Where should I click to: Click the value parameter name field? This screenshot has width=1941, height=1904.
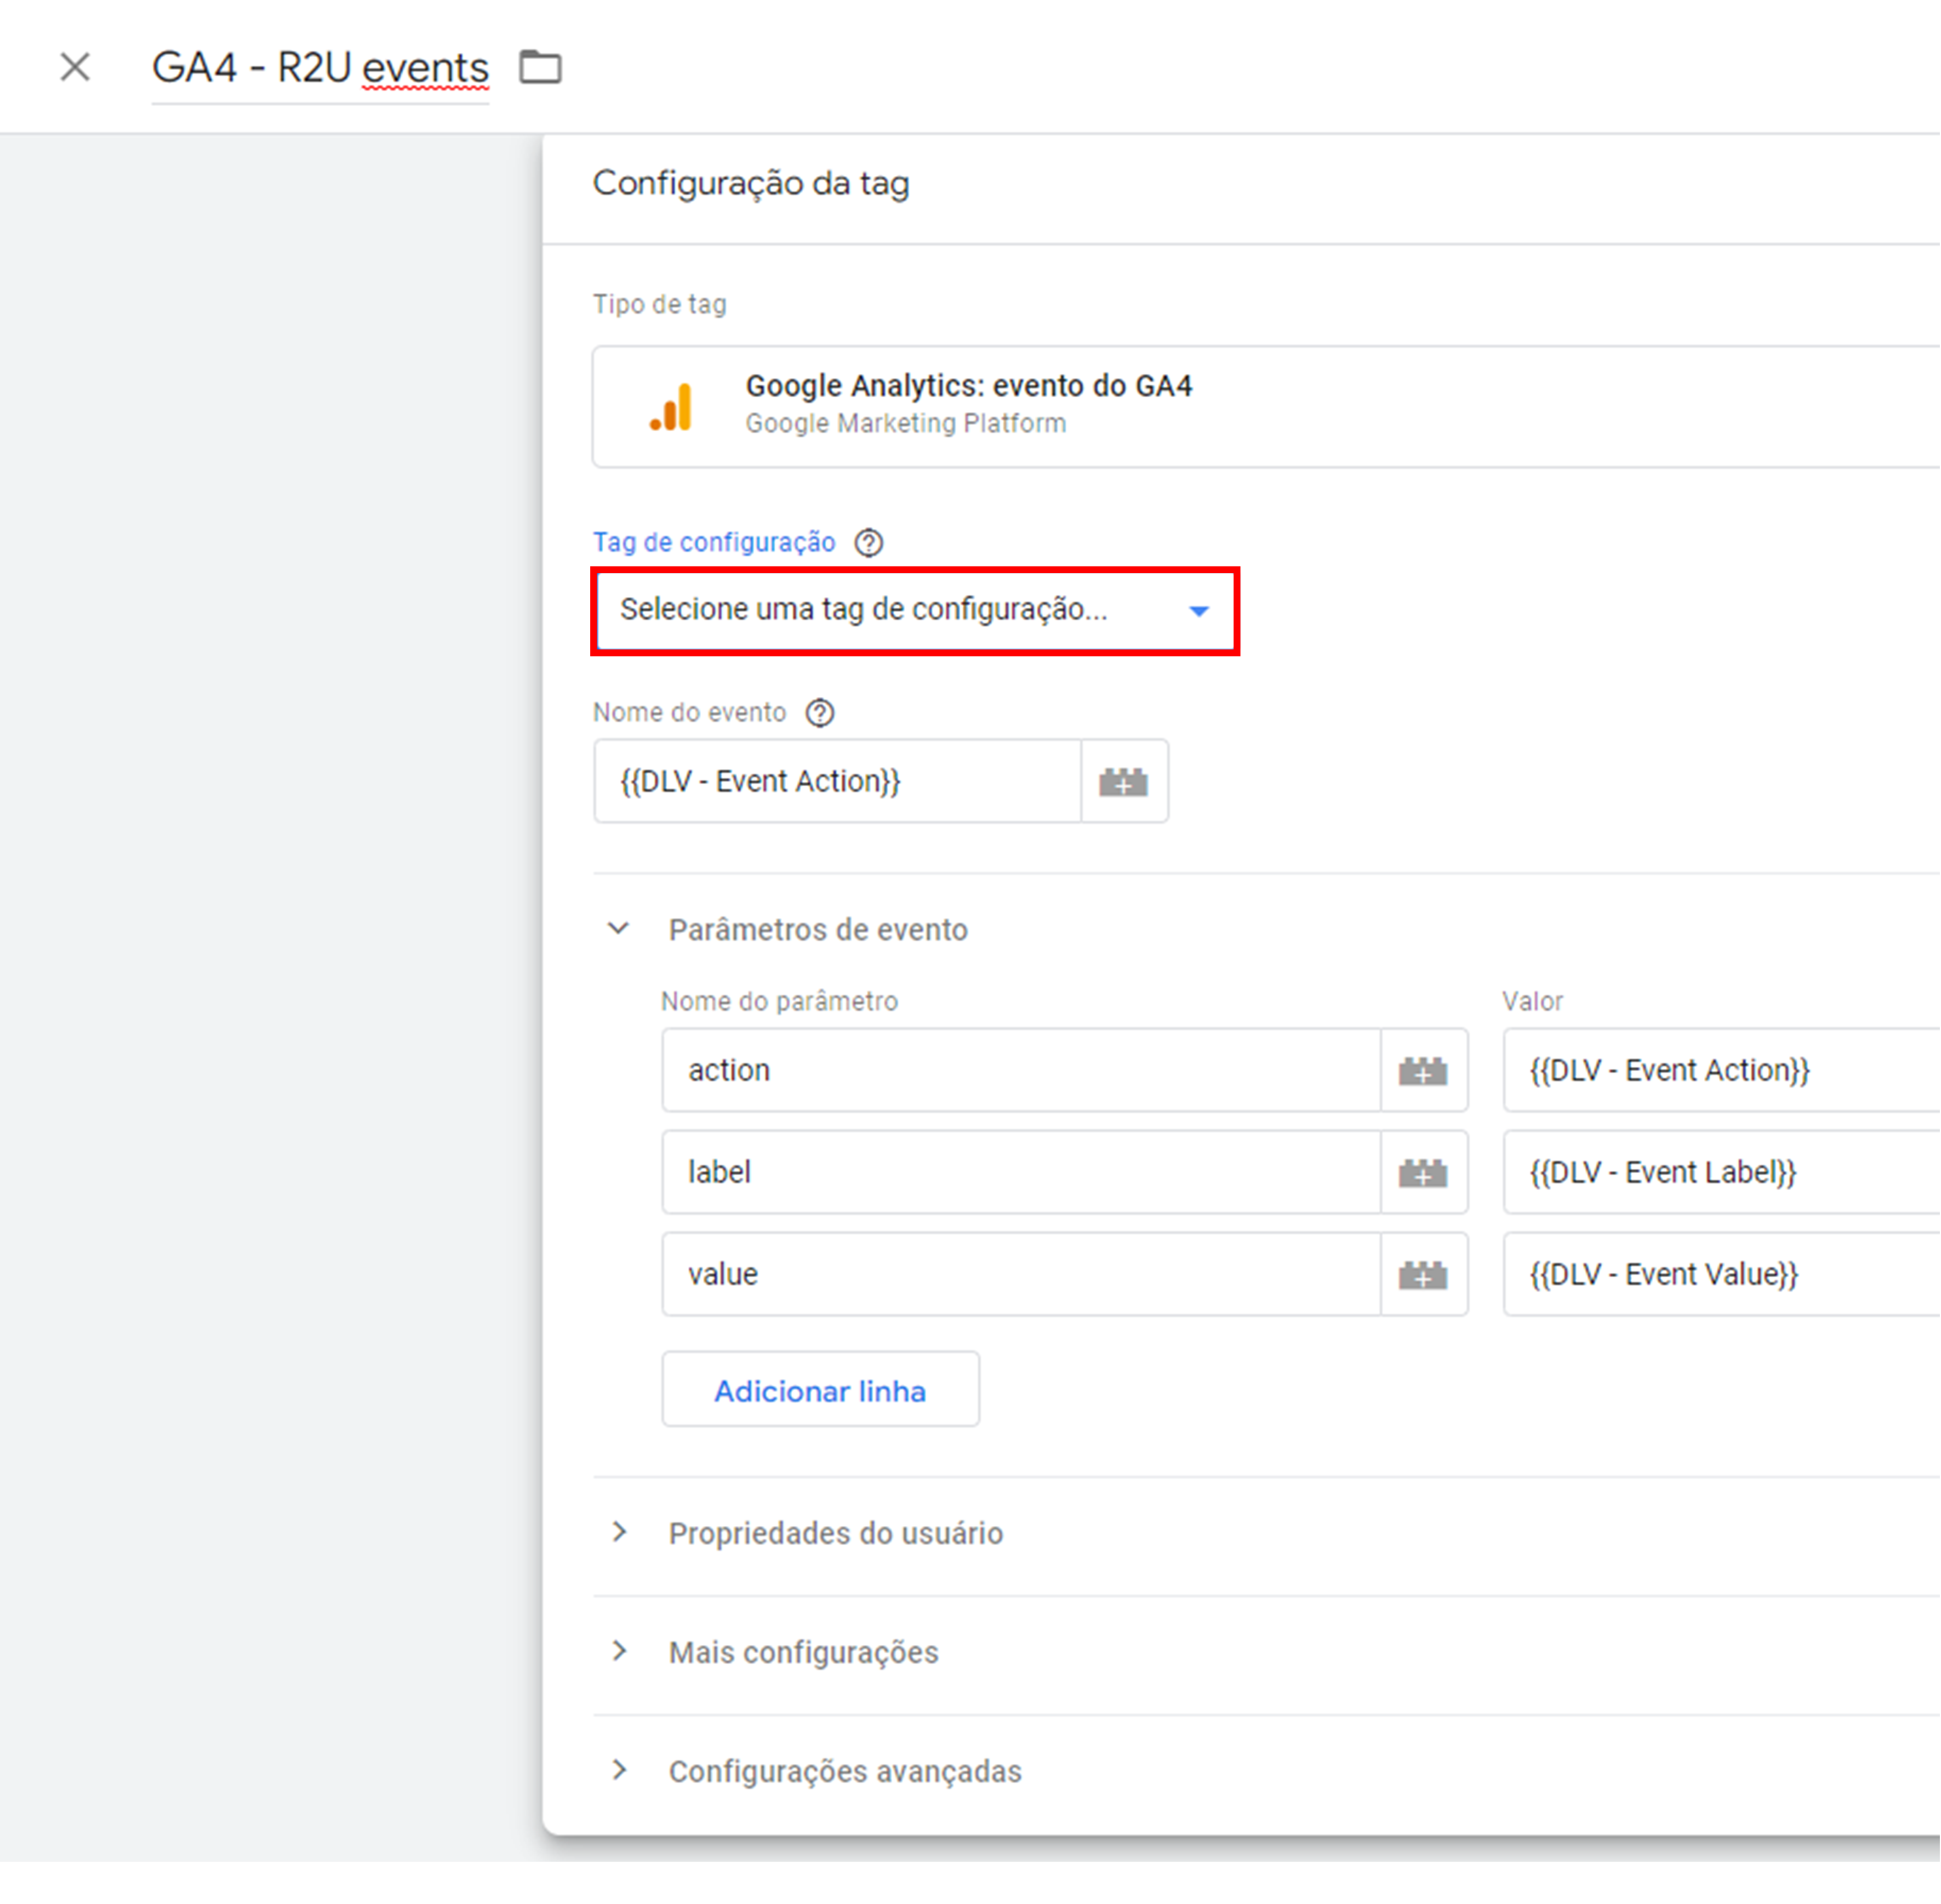(1021, 1274)
